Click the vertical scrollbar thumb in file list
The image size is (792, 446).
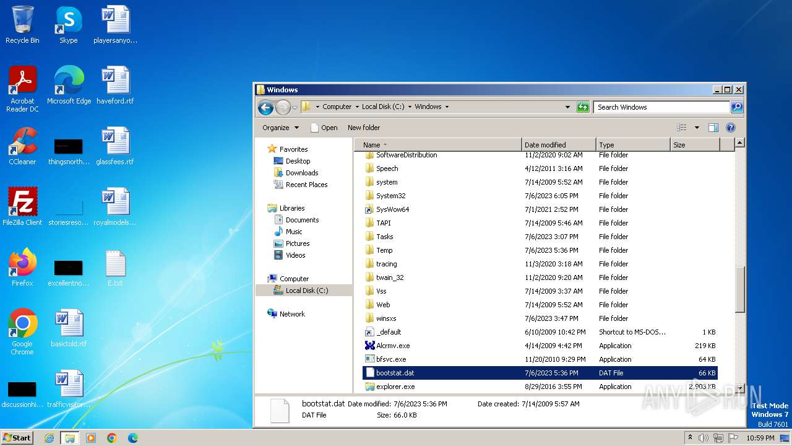pos(739,289)
